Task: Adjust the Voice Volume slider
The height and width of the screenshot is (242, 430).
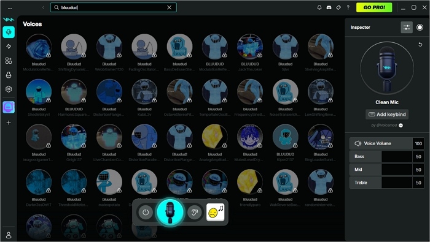Action: tap(381, 143)
